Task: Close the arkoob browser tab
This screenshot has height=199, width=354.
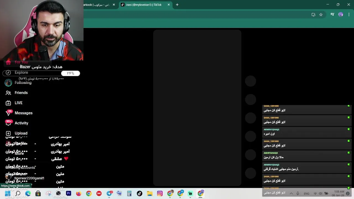Action: click(114, 5)
